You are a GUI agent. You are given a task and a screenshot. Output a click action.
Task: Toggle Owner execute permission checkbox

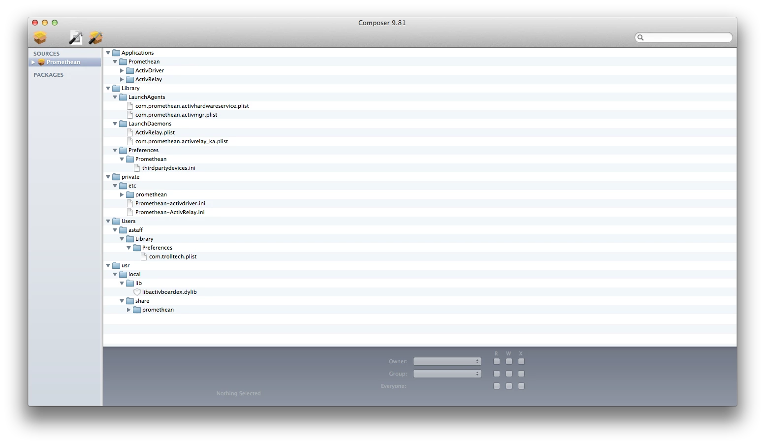521,361
